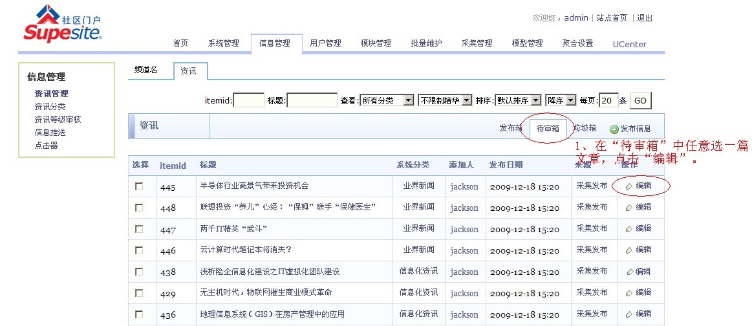752x326 pixels.
Task: Check the box for item 445
Action: [x=139, y=186]
